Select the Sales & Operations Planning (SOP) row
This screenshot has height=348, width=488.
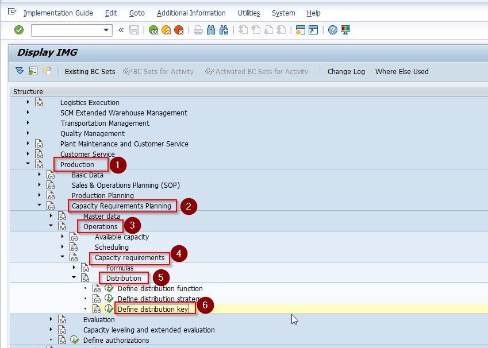click(x=126, y=185)
